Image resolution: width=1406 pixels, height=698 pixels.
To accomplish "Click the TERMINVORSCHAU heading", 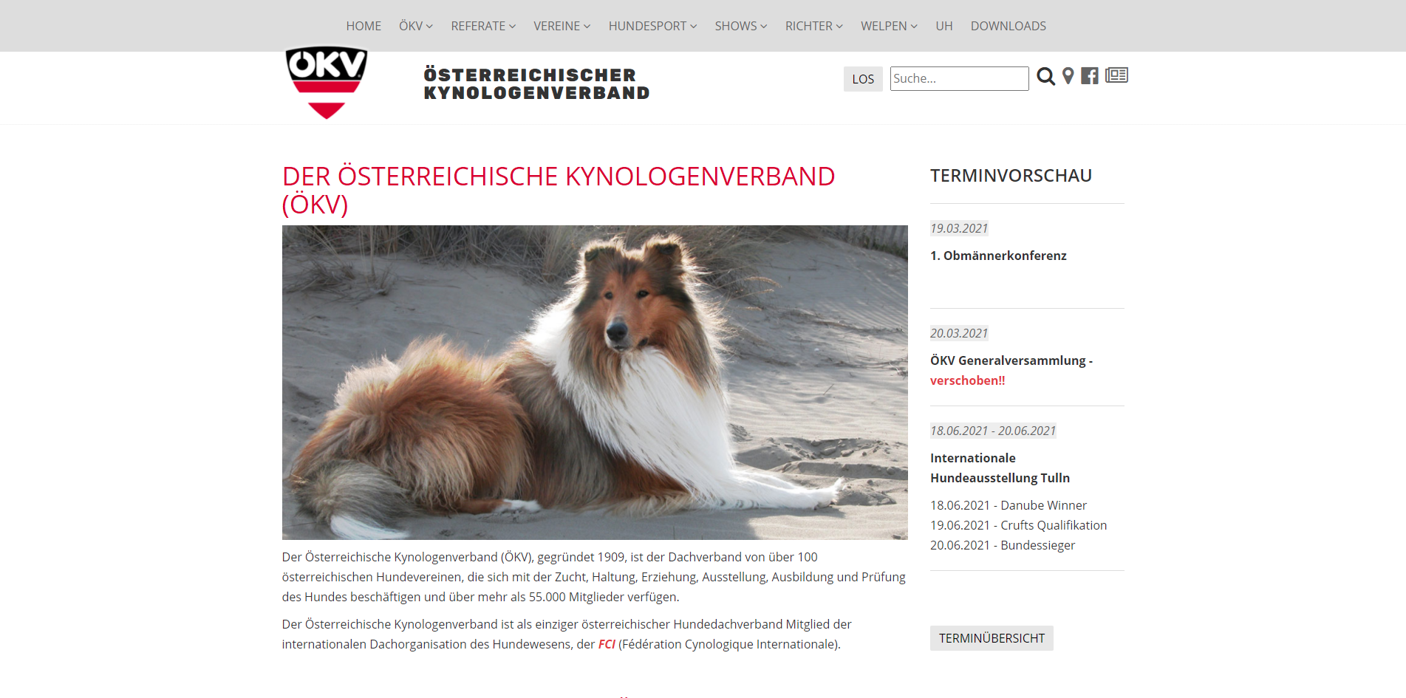I will (x=1011, y=176).
